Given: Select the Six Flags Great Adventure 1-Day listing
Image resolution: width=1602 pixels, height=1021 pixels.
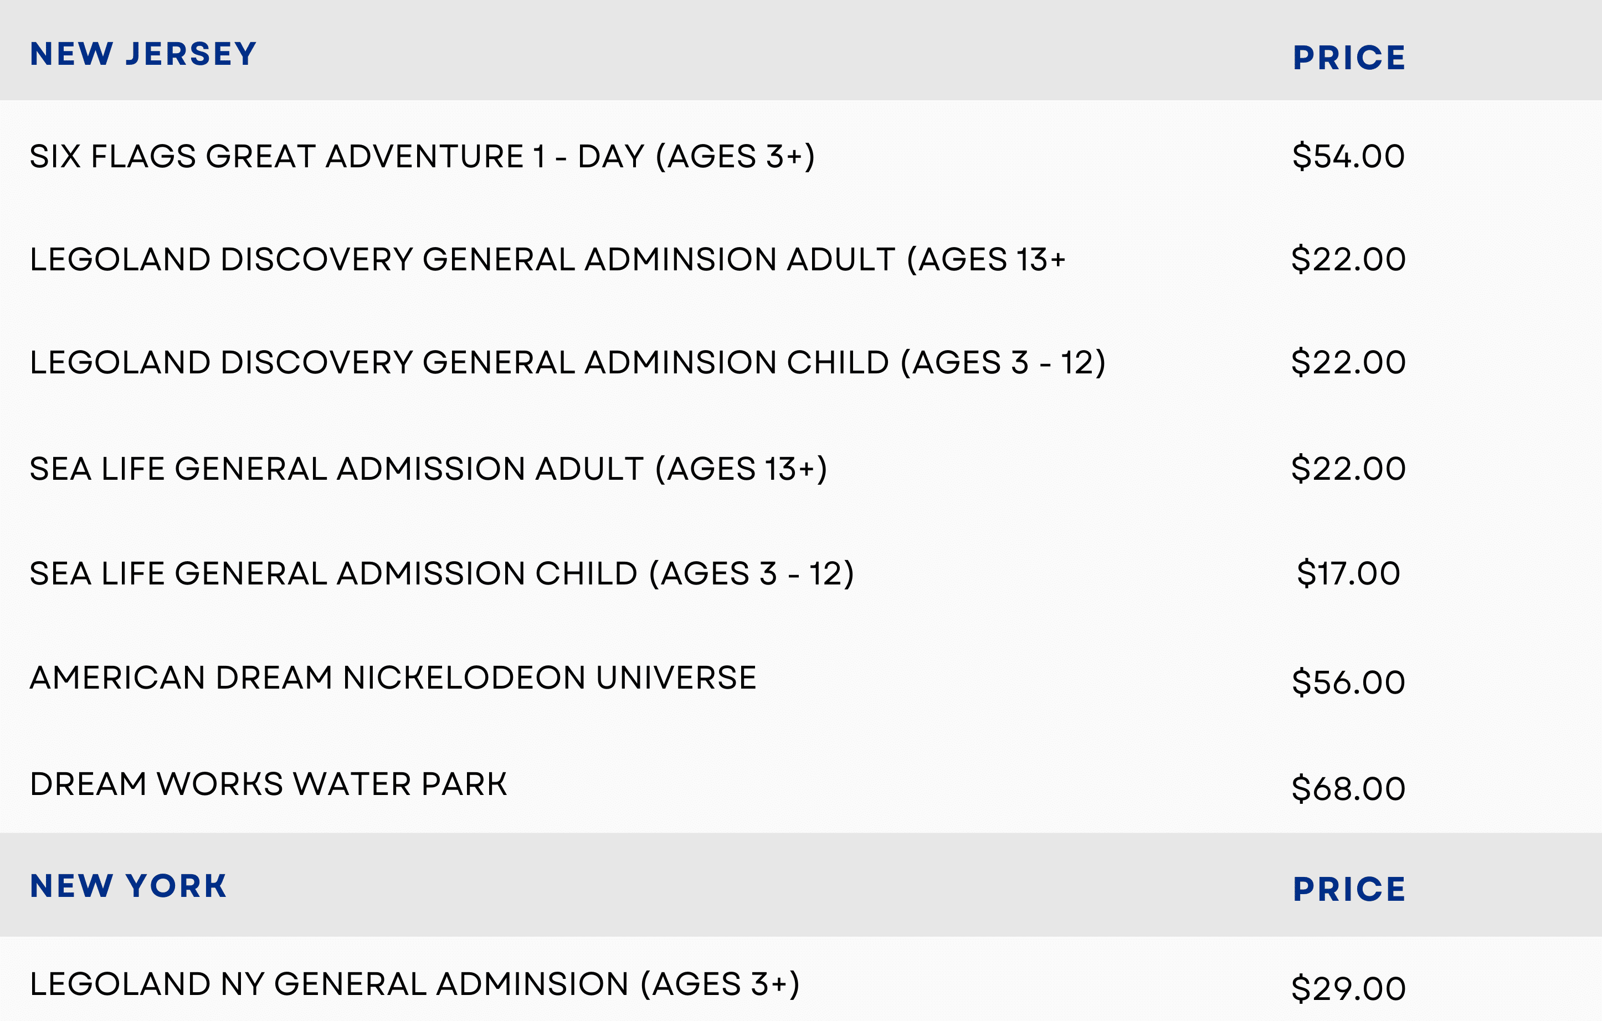Looking at the screenshot, I should pyautogui.click(x=422, y=157).
